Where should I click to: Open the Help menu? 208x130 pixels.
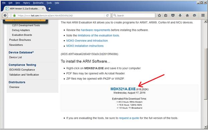[x=57, y=3]
